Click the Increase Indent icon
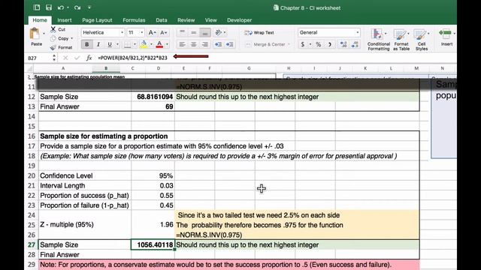Viewport: 481px width, 270px height. [229, 44]
